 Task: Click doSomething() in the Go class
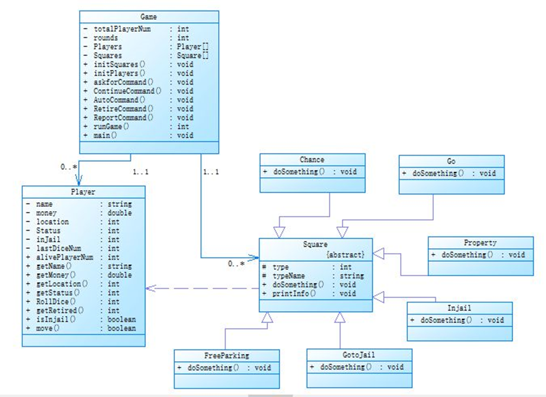pyautogui.click(x=438, y=173)
